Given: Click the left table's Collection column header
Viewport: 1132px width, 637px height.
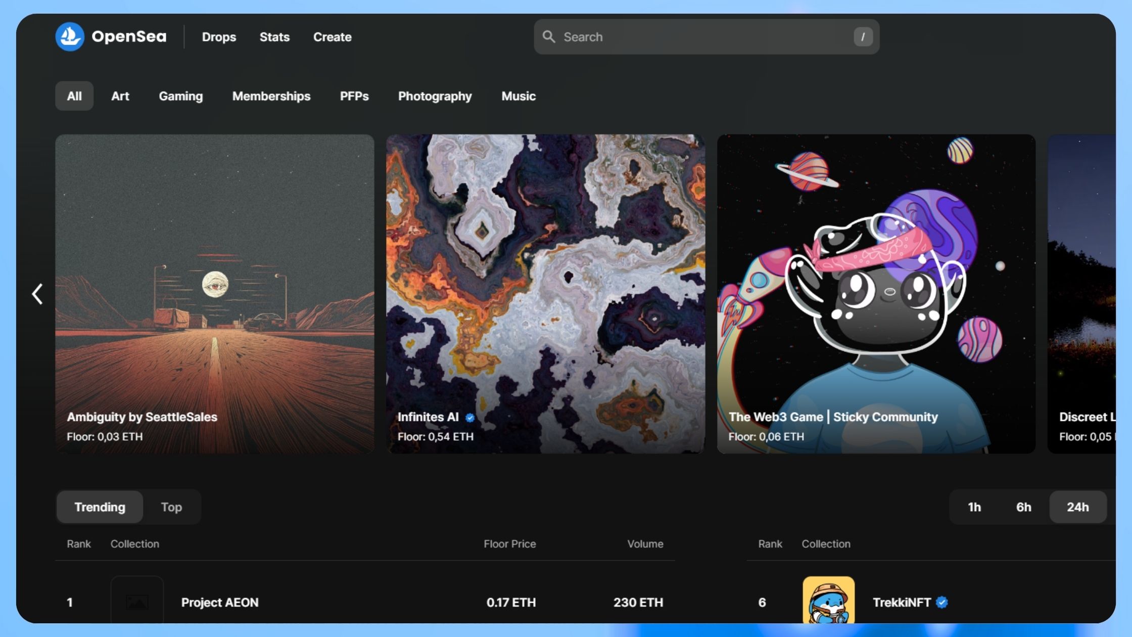Looking at the screenshot, I should pyautogui.click(x=135, y=544).
